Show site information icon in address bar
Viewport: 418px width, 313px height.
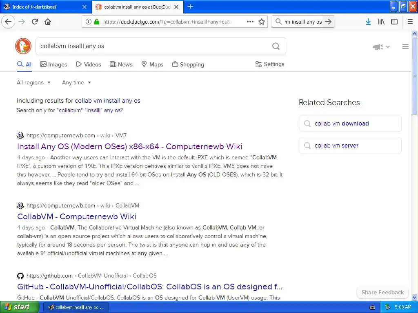tap(89, 22)
